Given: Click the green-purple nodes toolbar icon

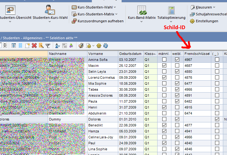Looking at the screenshot, I should pos(71,45).
